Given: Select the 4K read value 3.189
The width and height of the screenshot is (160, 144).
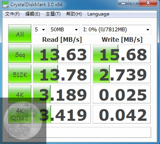Looking at the screenshot, I should [62, 94].
